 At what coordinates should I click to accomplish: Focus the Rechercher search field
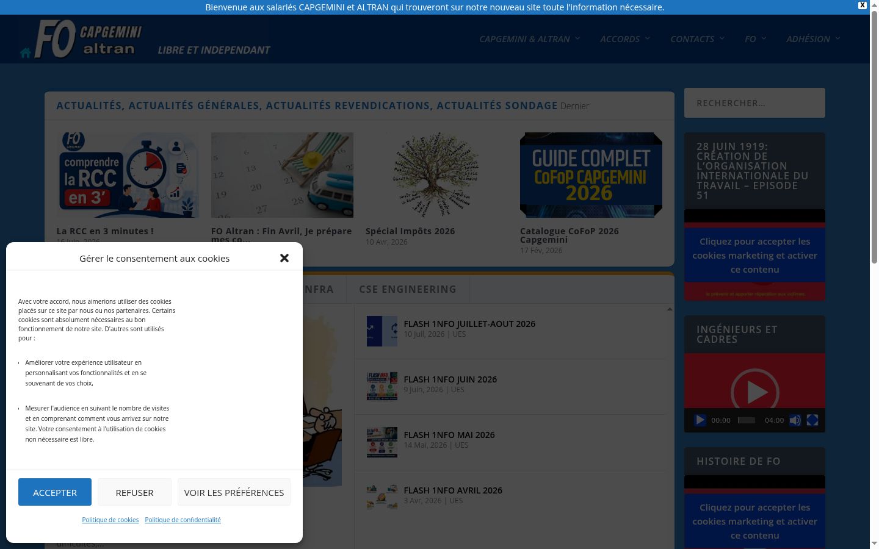(754, 103)
